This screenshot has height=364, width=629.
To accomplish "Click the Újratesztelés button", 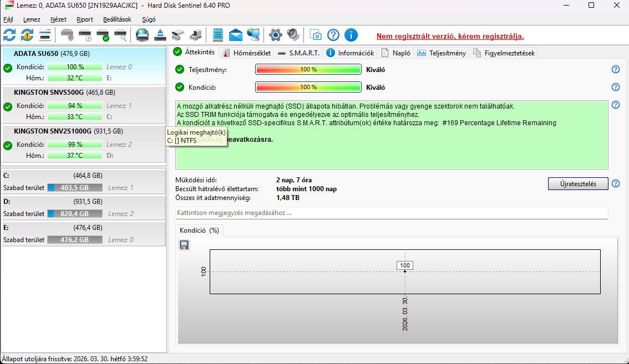I will 577,183.
